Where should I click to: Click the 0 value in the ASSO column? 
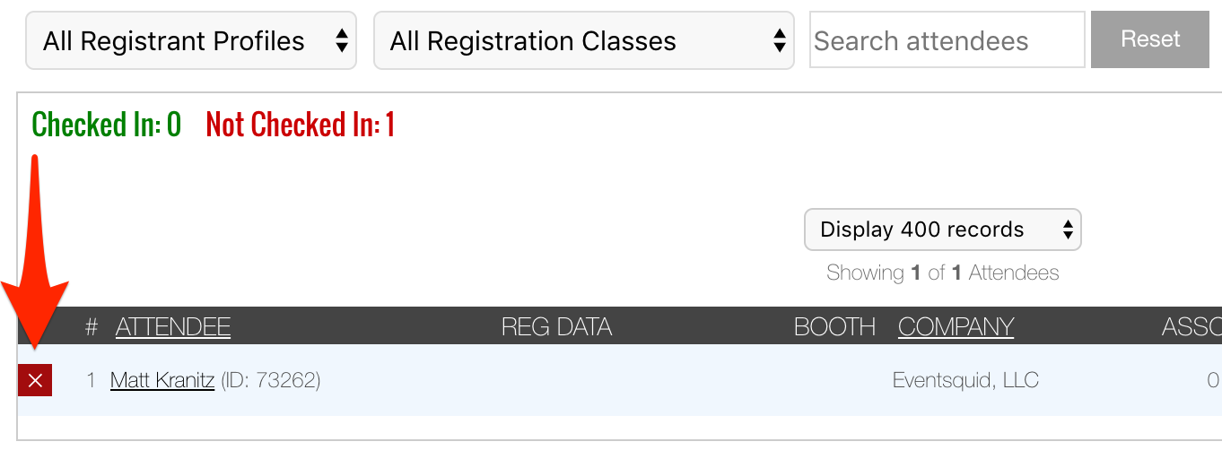1212,380
